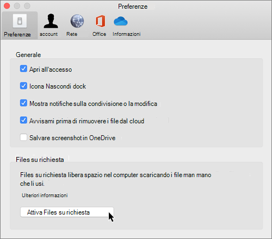Open the Preferenze tab icon
272x239 pixels.
20,21
